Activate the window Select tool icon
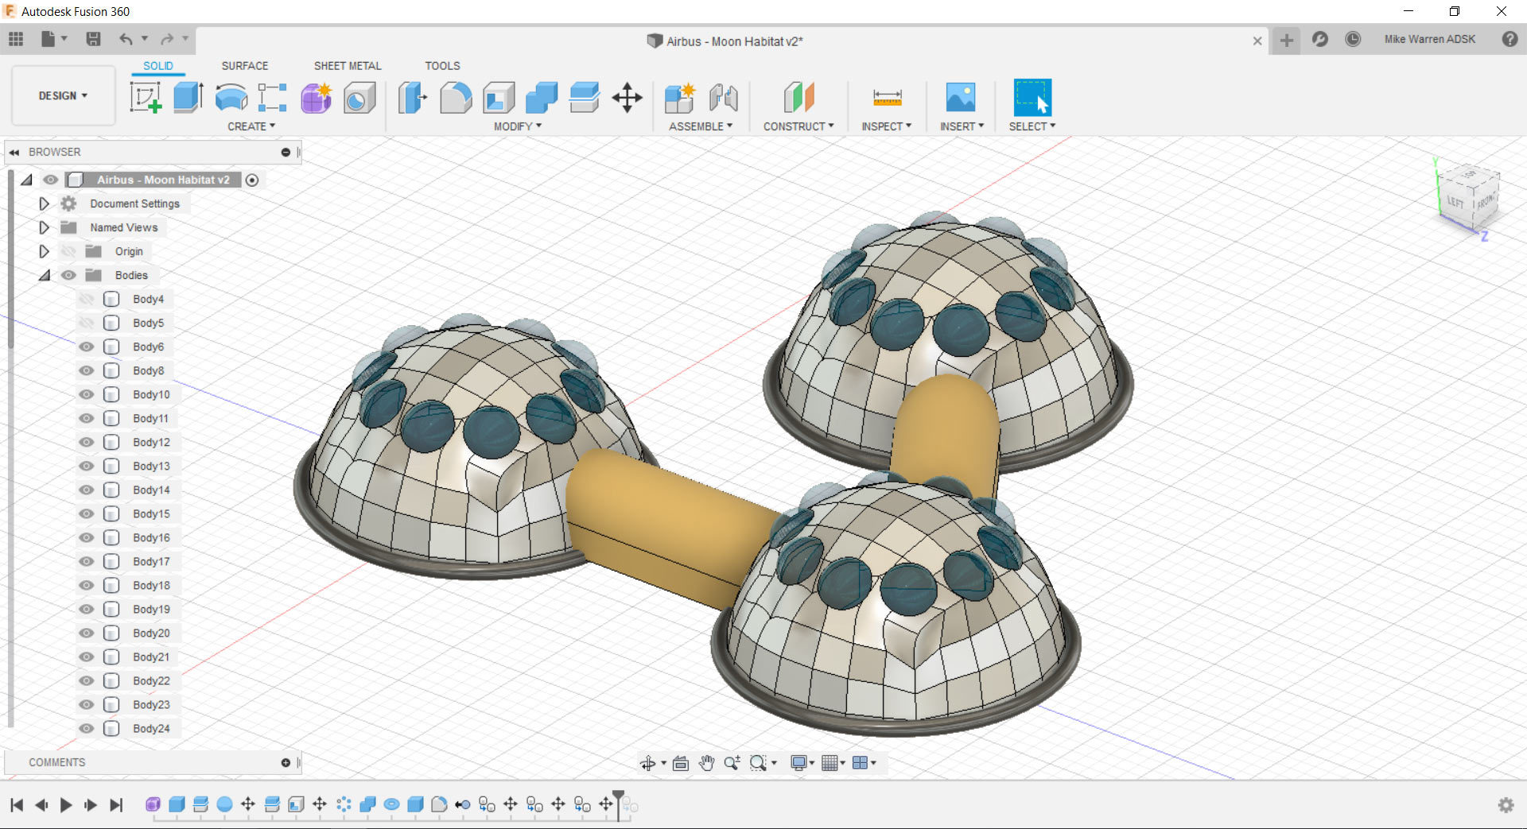 1032,98
